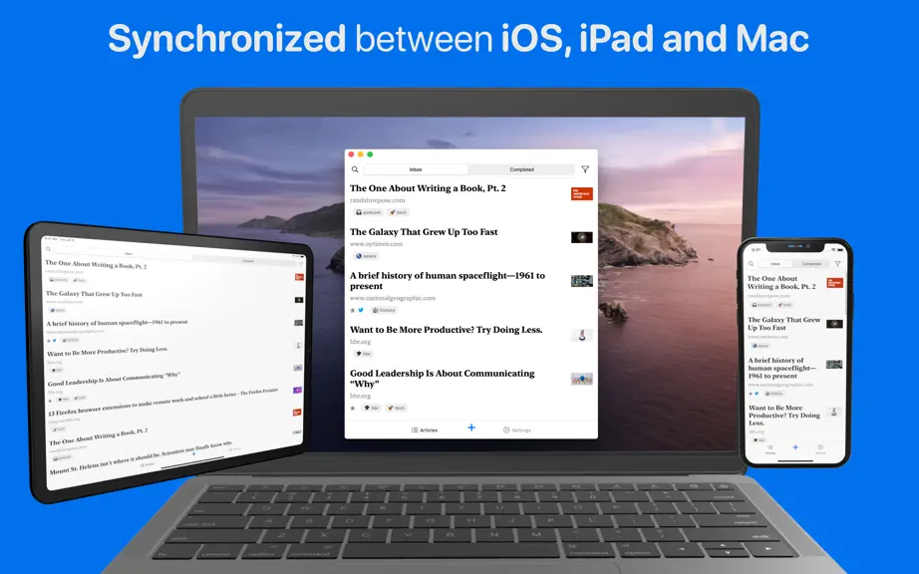Toggle the star on the Mac spaceflight article
Viewport: 919px width, 574px height.
coord(352,311)
